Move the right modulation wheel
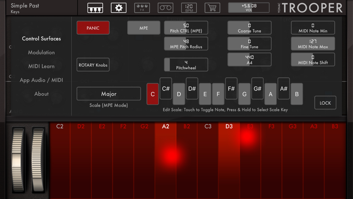This screenshot has height=199, width=353. [x=38, y=159]
